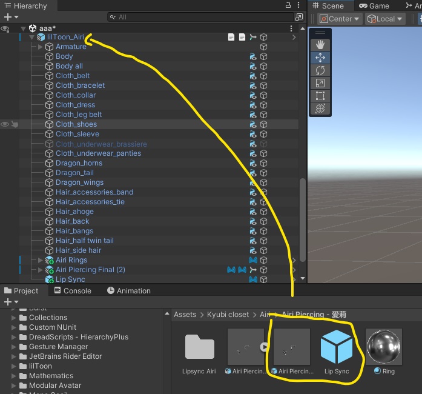422x394 pixels.
Task: Select the Rect transform tool
Action: [320, 96]
